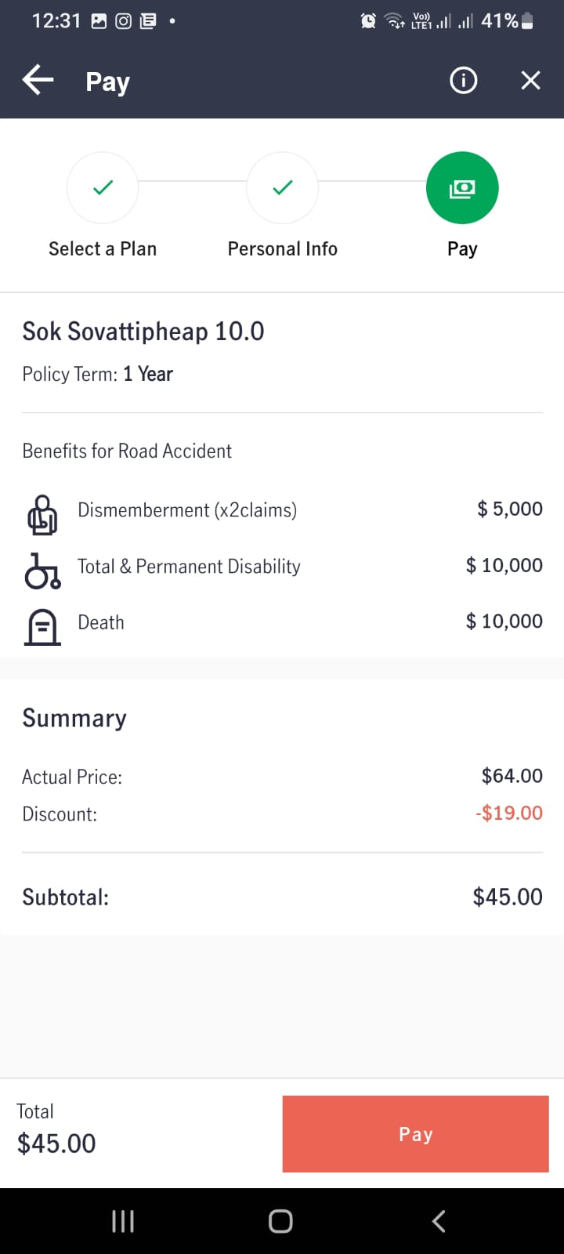The height and width of the screenshot is (1254, 564).
Task: Tap the Dismemberment (x2claims) label
Action: coord(187,510)
